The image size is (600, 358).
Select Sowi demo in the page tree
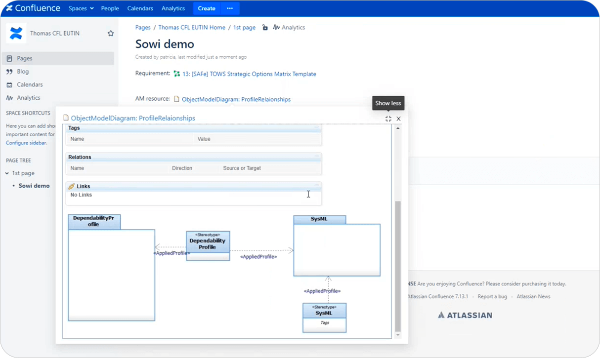tap(34, 186)
